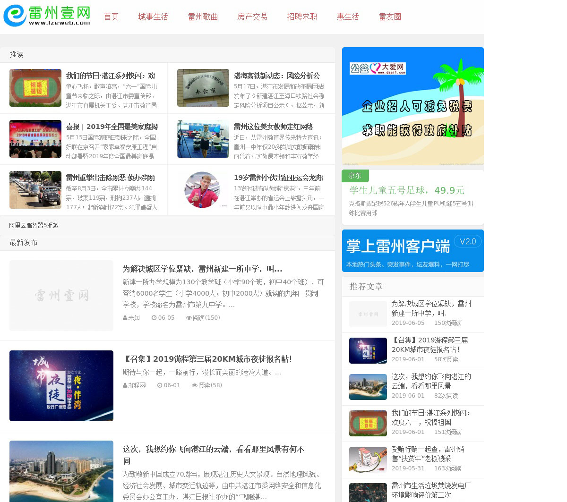Image resolution: width=567 pixels, height=502 pixels.
Task: Open the 雷友圈 menu link
Action: (x=390, y=17)
